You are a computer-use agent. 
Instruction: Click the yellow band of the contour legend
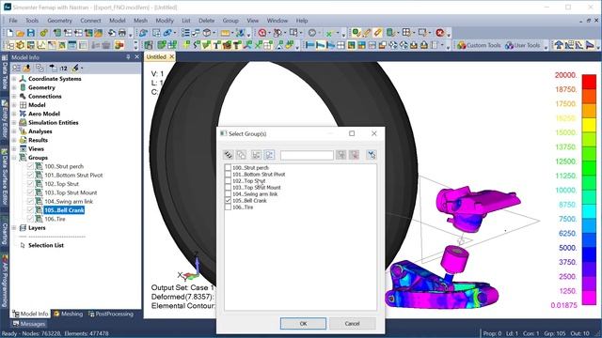(589, 125)
